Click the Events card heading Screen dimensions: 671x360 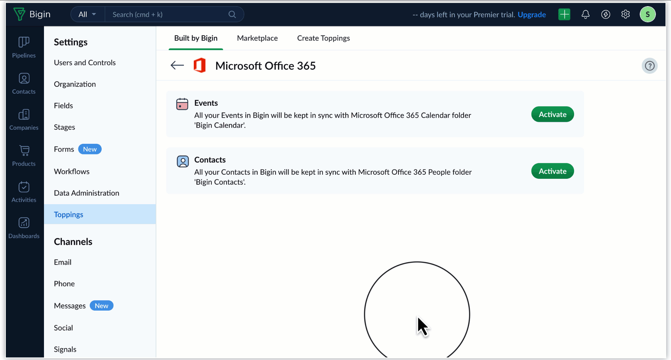coord(206,103)
